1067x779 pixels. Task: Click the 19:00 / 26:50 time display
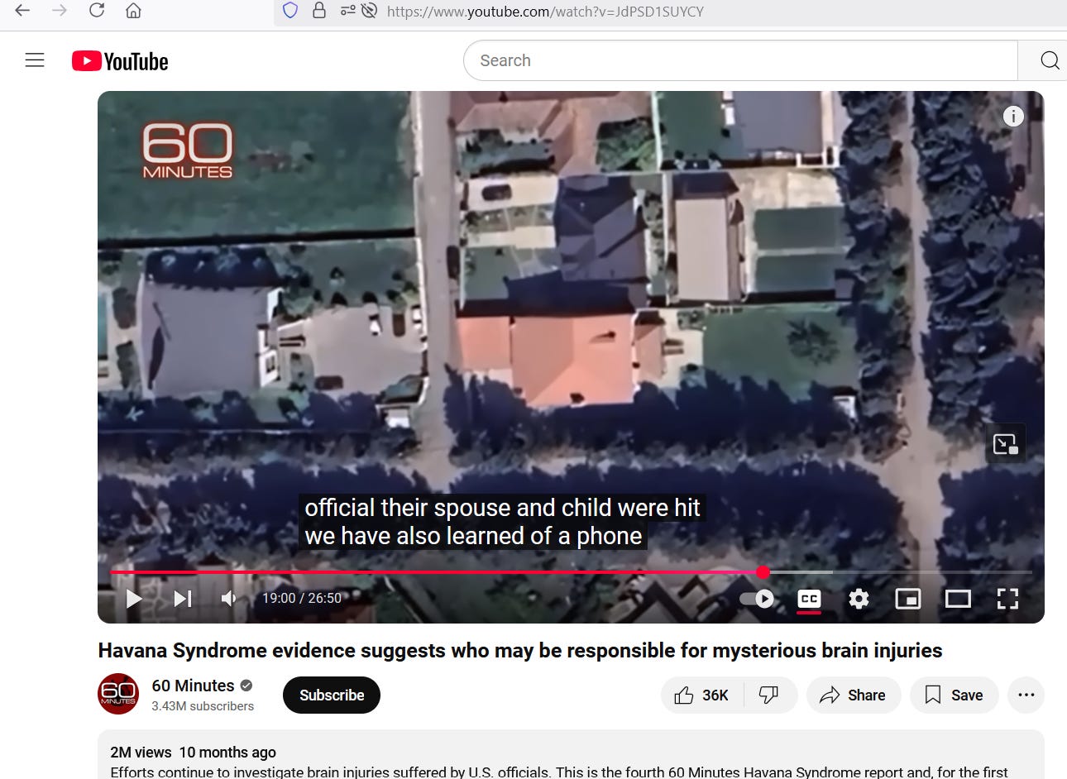pyautogui.click(x=302, y=598)
